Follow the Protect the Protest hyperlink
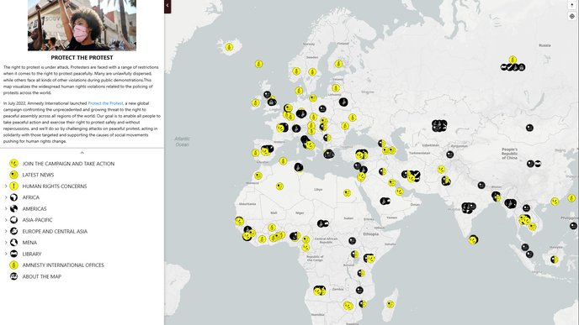Viewport: 579px width, 325px height. point(105,103)
